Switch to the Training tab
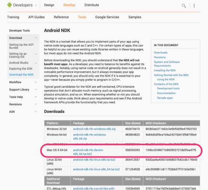The width and height of the screenshot is (208, 190). (x=13, y=17)
